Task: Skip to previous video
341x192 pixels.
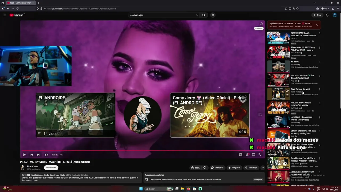Action: coord(32,155)
